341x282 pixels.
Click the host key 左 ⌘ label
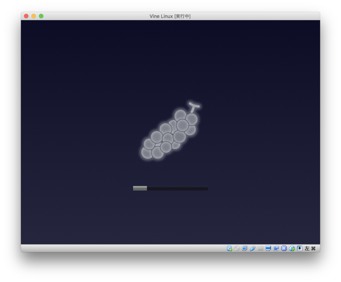coord(310,248)
